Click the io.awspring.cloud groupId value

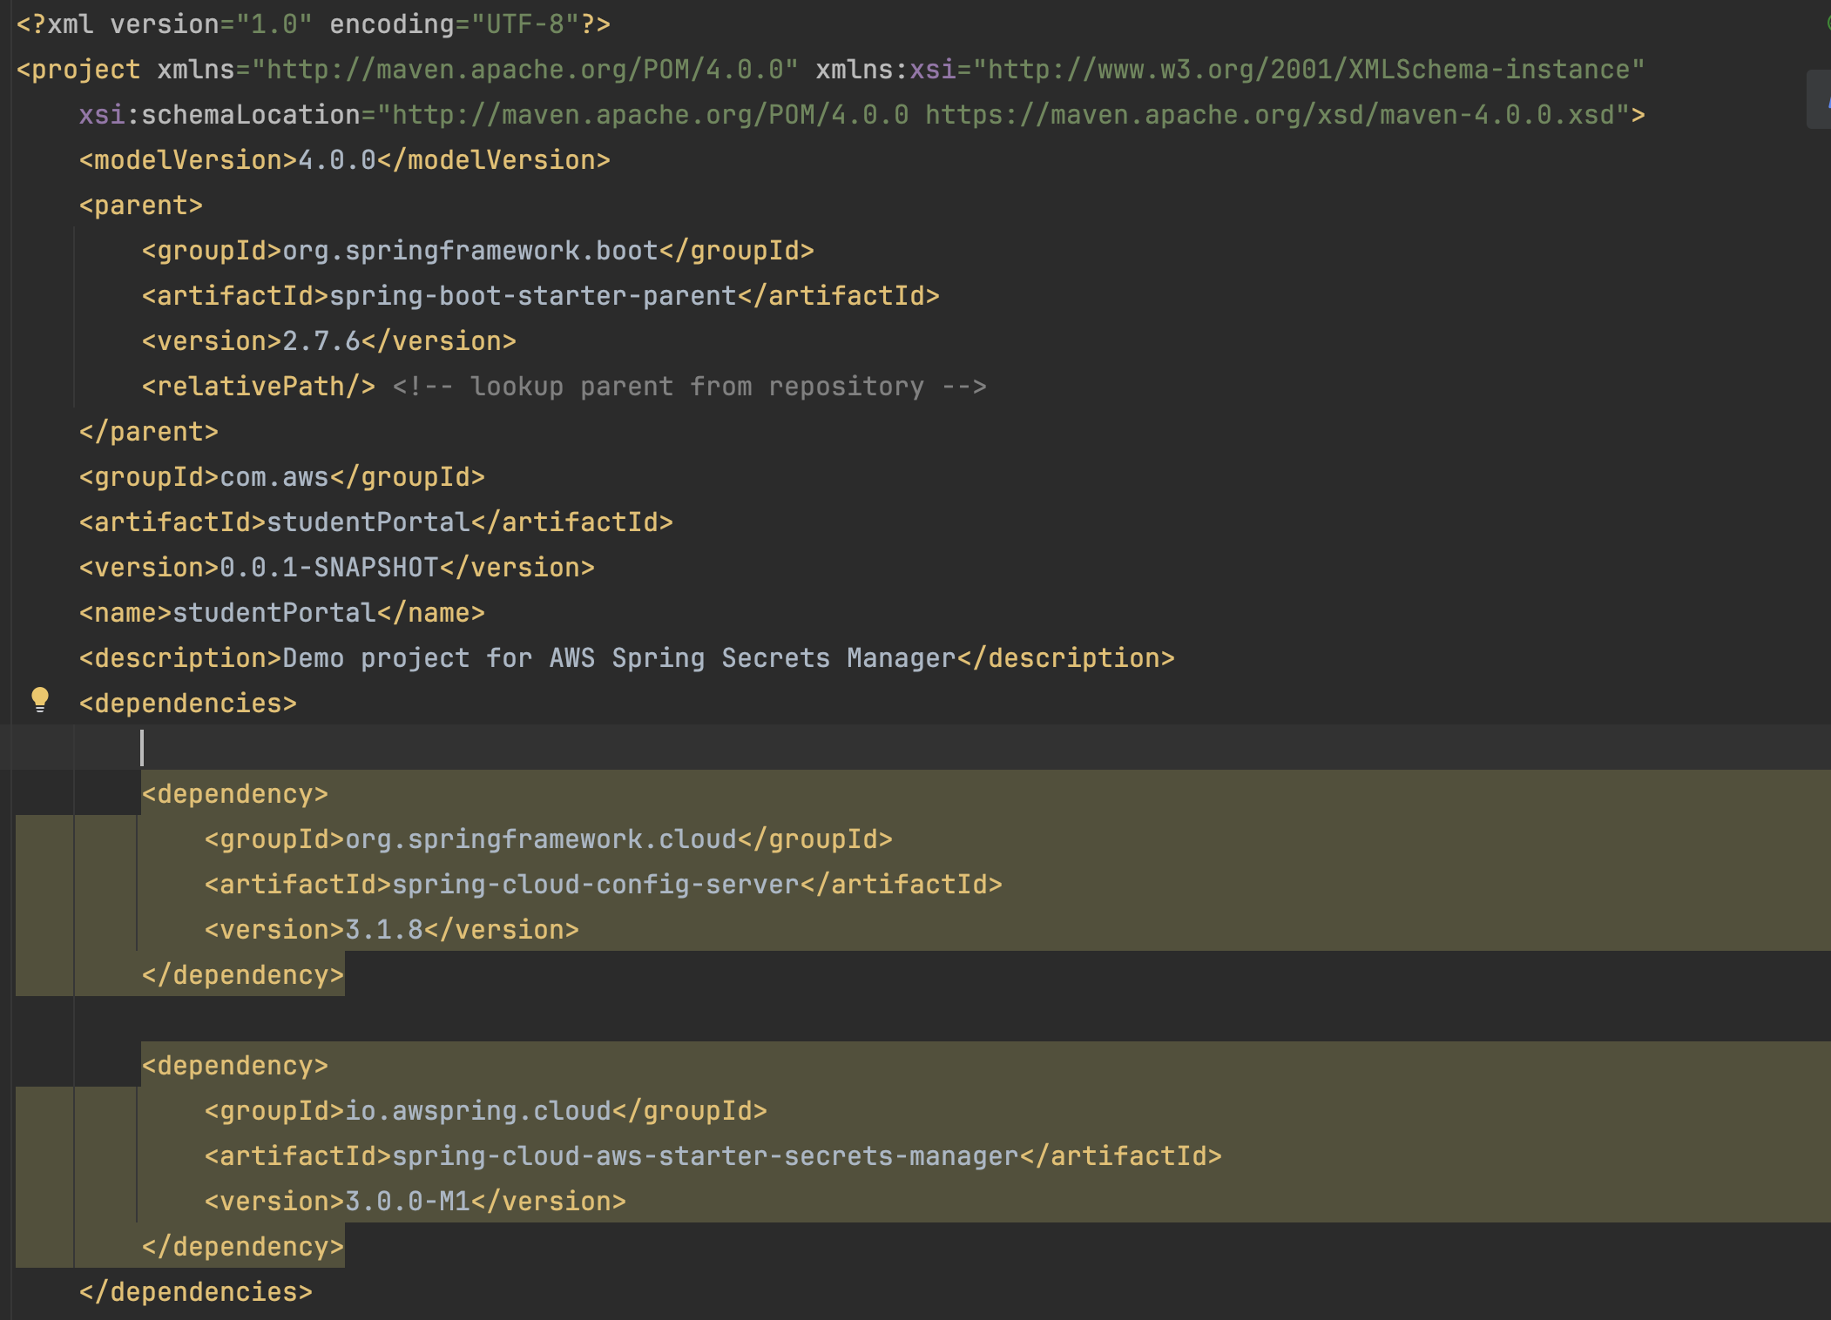click(478, 1111)
